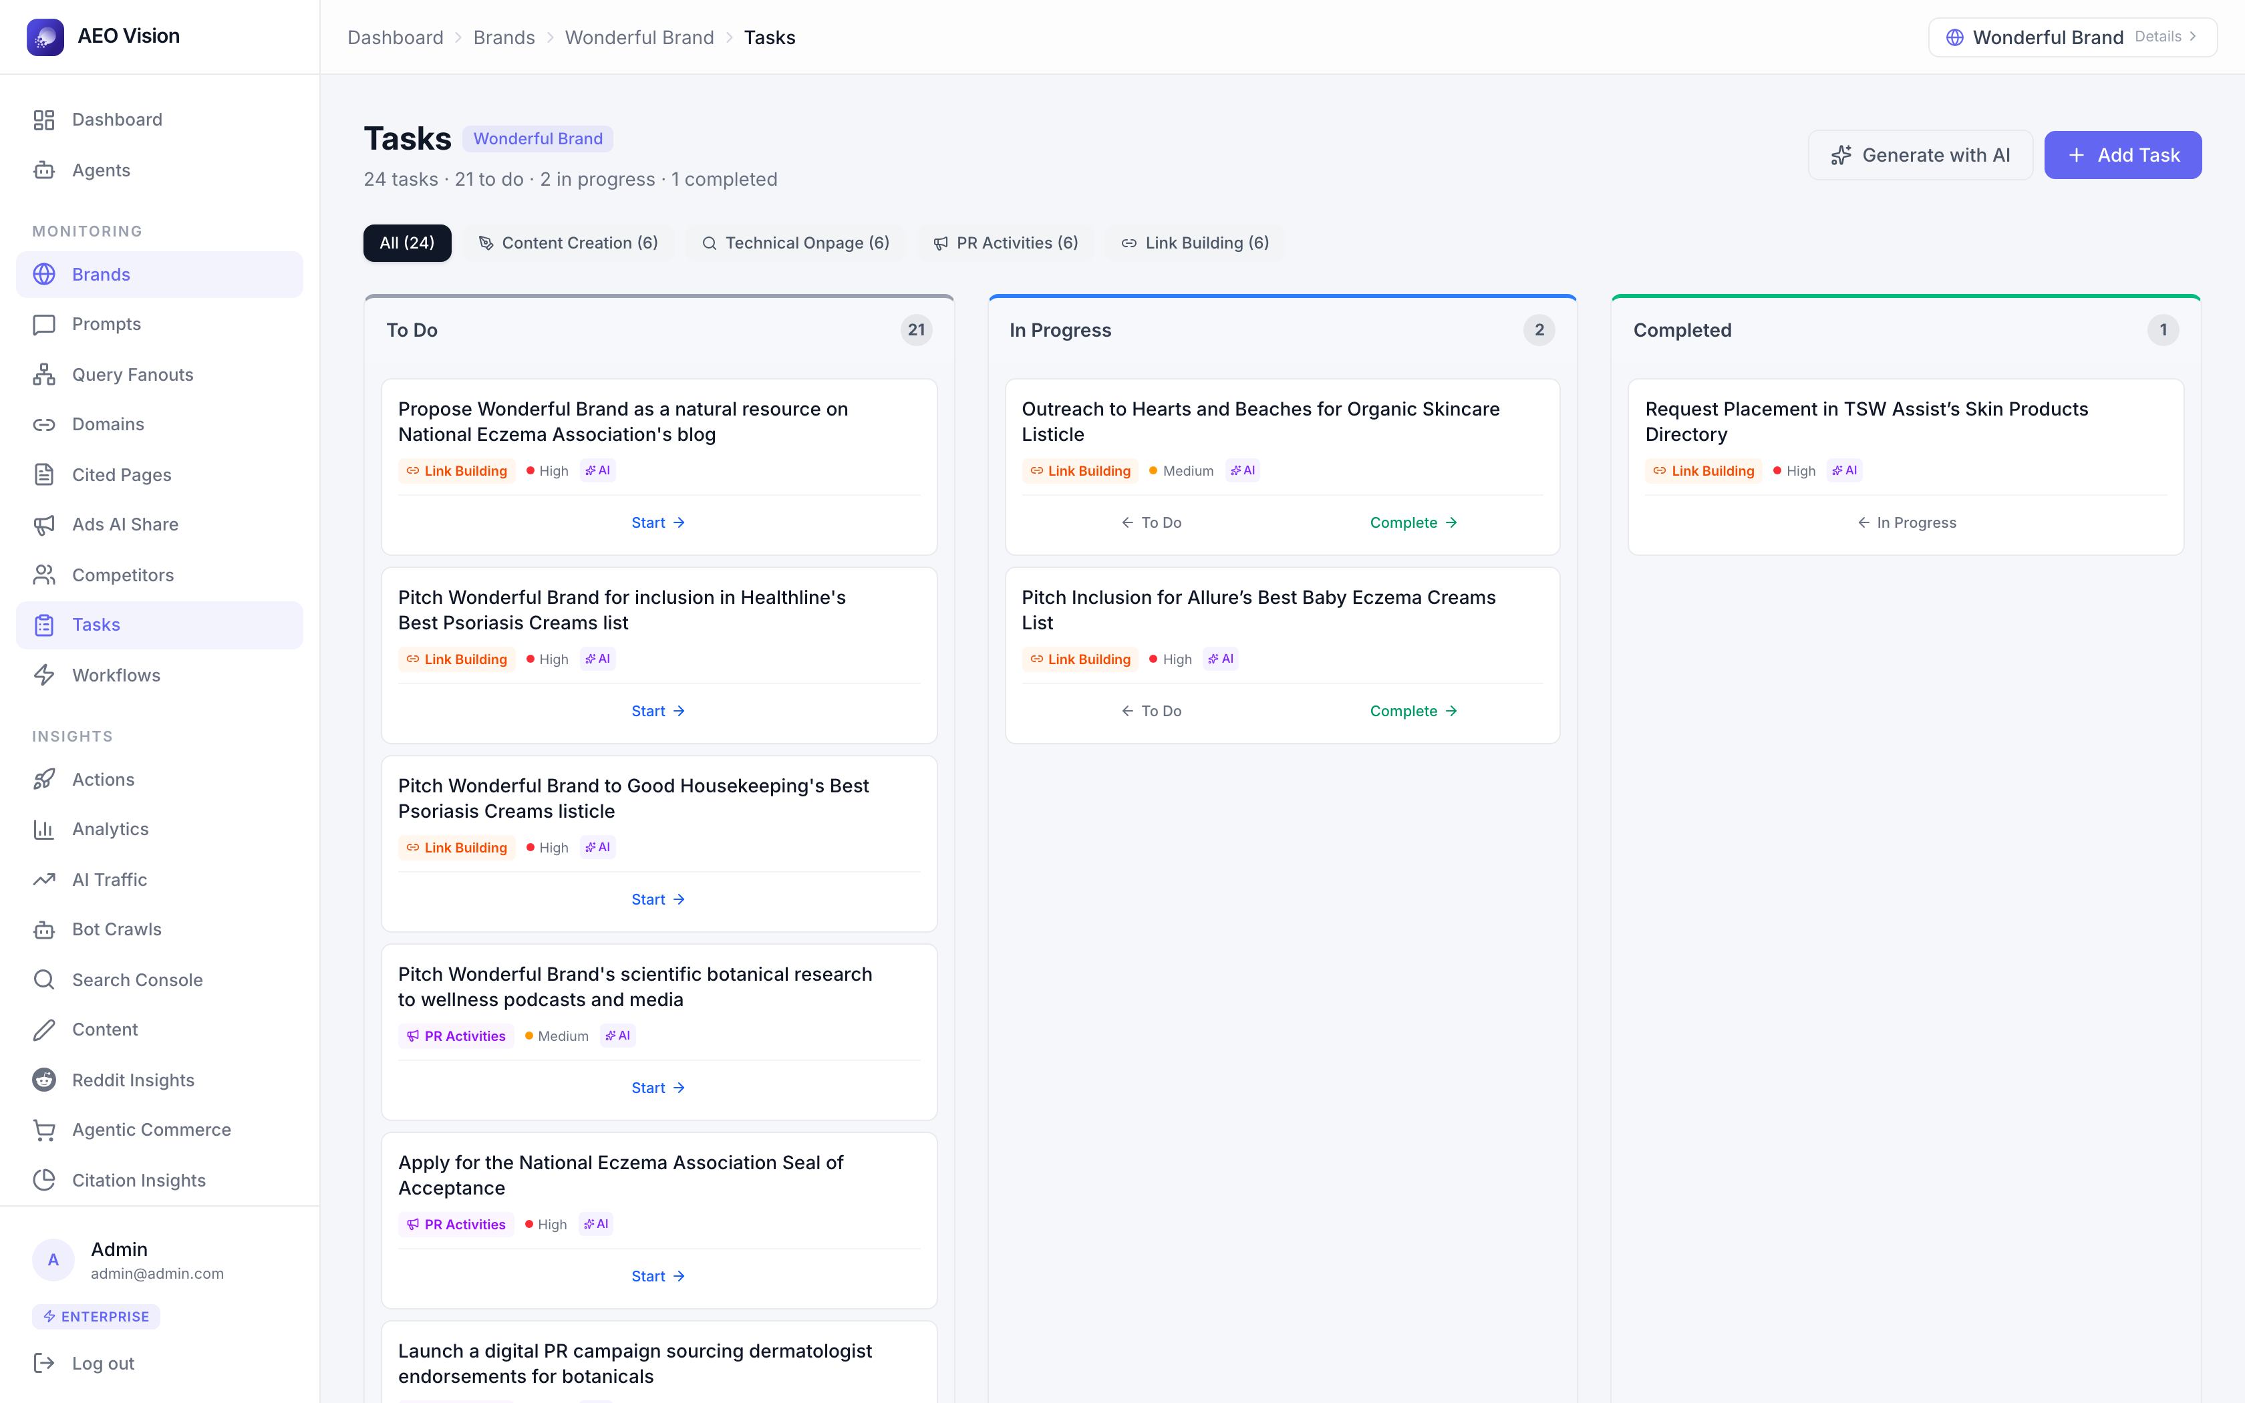Open Domains link icon in sidebar
Screen dimensions: 2245x1403
(43, 424)
